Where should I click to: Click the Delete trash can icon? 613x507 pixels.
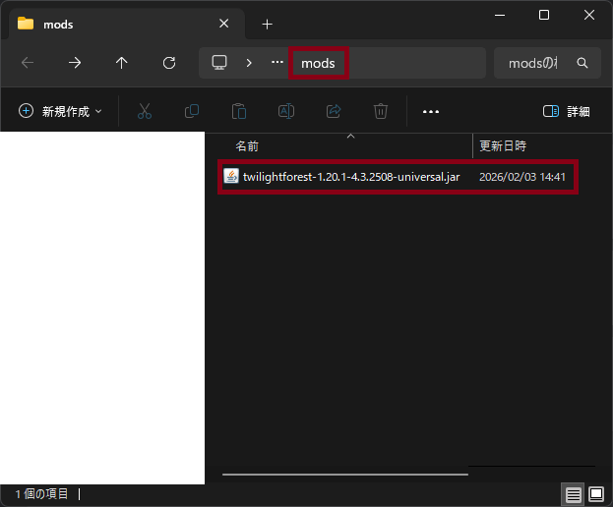(380, 112)
